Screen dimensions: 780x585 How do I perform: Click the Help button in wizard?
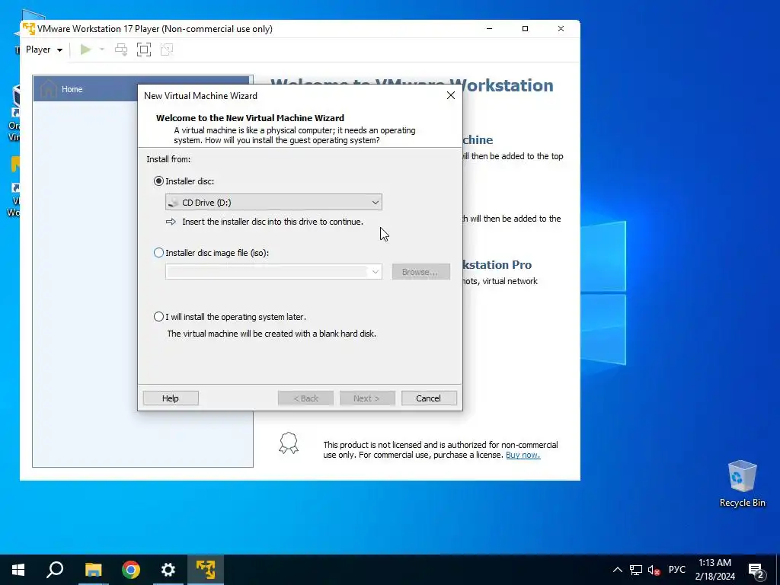click(x=171, y=398)
